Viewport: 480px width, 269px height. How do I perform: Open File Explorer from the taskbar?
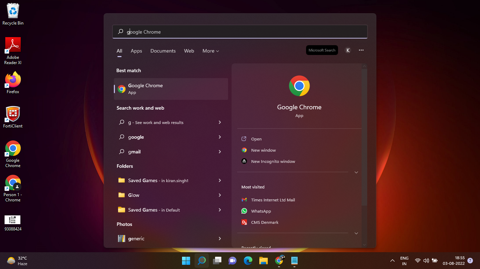pyautogui.click(x=264, y=261)
